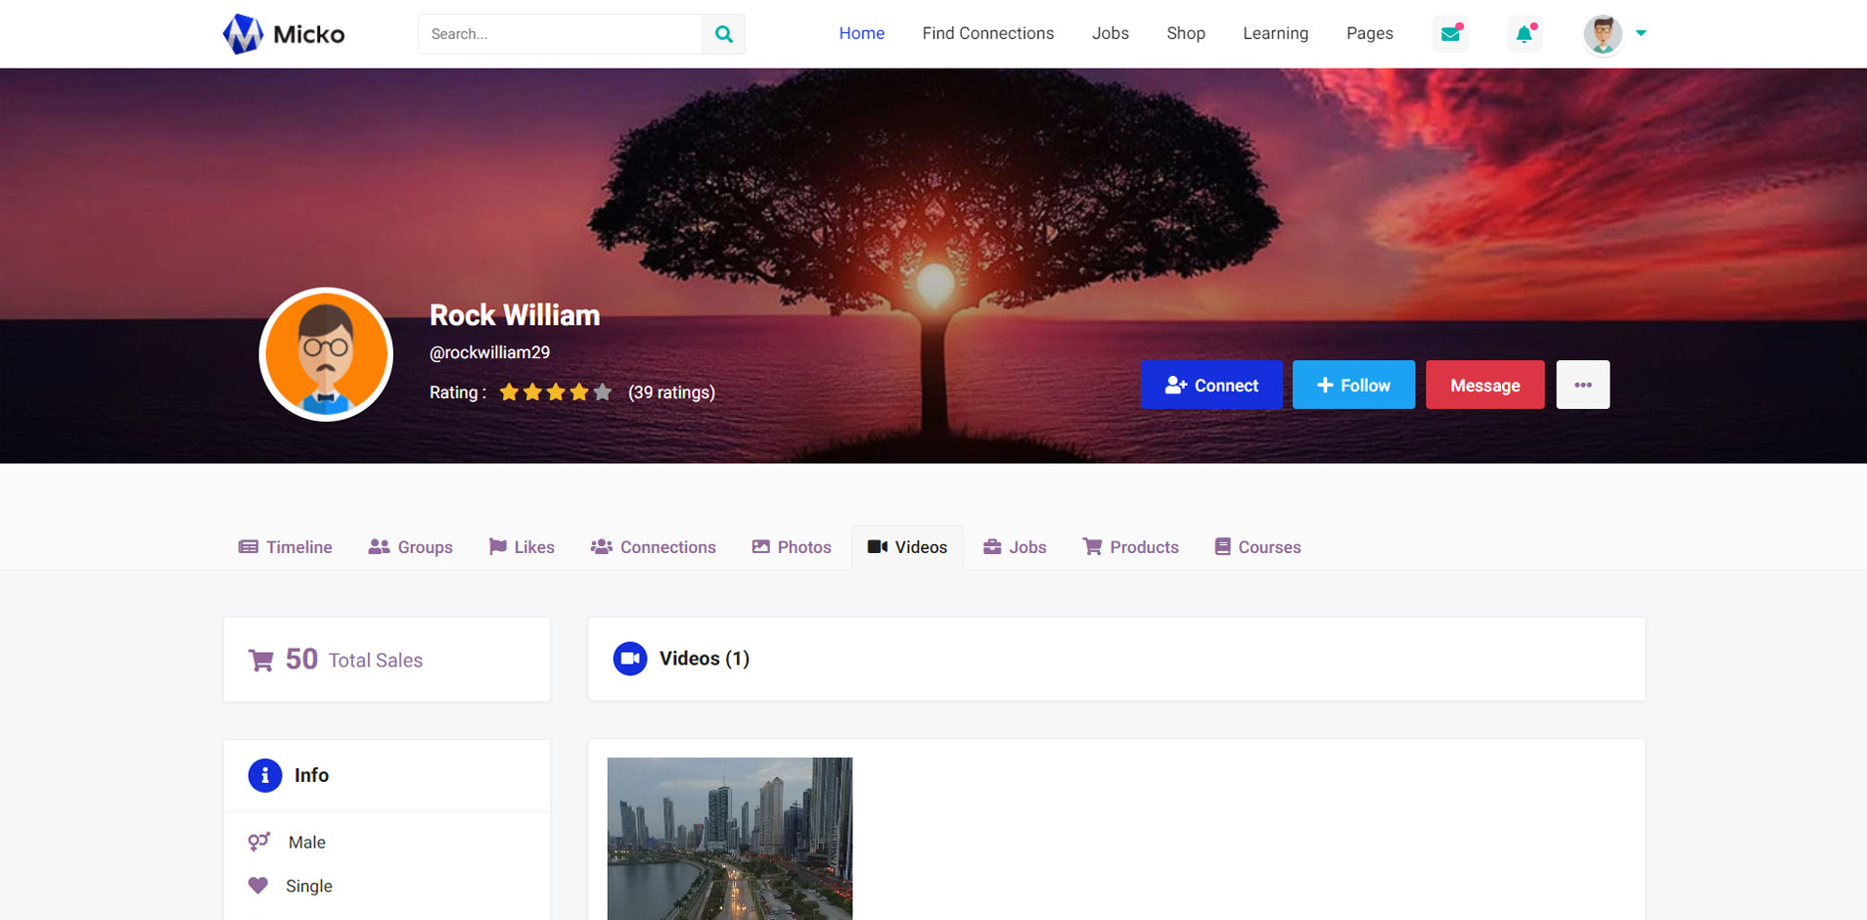
Task: Click Rock William's profile avatar
Action: [x=326, y=354]
